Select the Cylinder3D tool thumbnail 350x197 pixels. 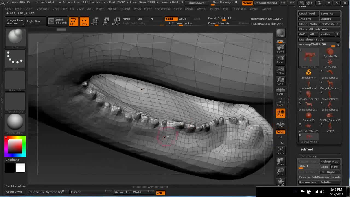[x=330, y=53]
